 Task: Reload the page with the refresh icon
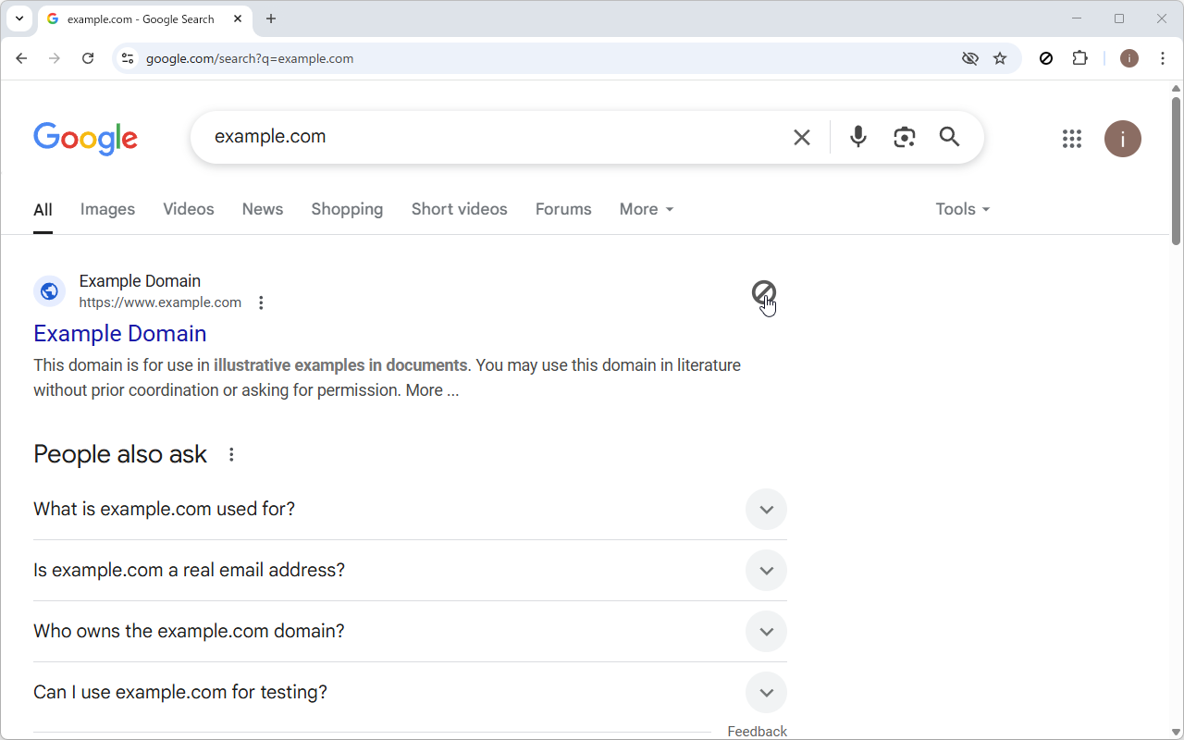tap(88, 57)
